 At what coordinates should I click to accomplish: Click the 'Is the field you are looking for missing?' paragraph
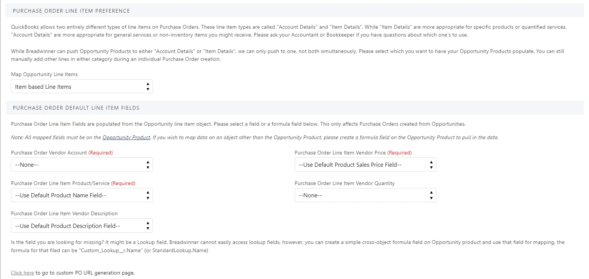(288, 246)
